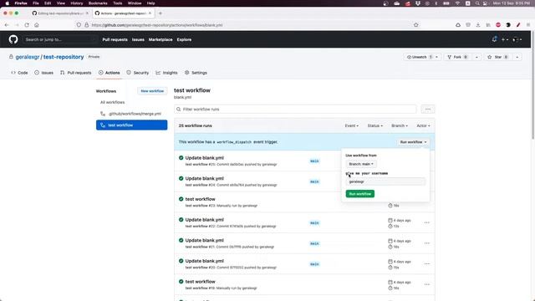Open Explore in top navigation

tap(184, 39)
